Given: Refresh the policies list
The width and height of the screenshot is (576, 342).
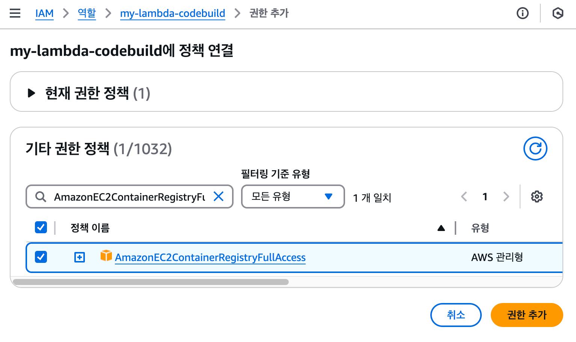Looking at the screenshot, I should (x=535, y=148).
